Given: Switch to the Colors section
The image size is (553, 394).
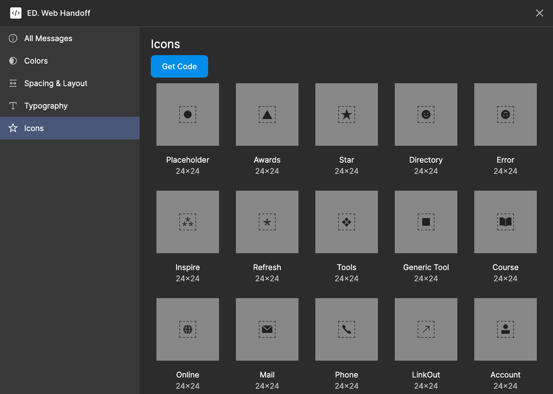Looking at the screenshot, I should point(36,61).
